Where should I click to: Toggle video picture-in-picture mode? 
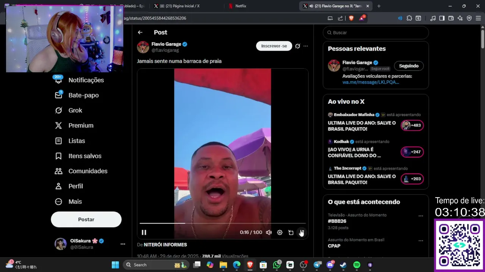(291, 232)
